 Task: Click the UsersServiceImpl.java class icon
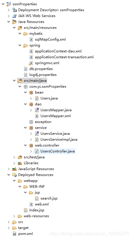37,140
